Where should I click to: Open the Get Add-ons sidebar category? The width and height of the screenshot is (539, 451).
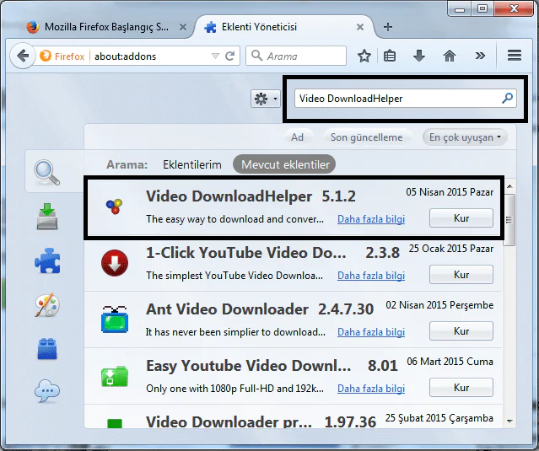click(47, 217)
